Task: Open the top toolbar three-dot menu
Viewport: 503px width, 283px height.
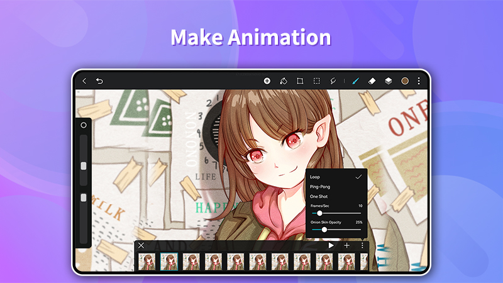Action: pos(419,81)
